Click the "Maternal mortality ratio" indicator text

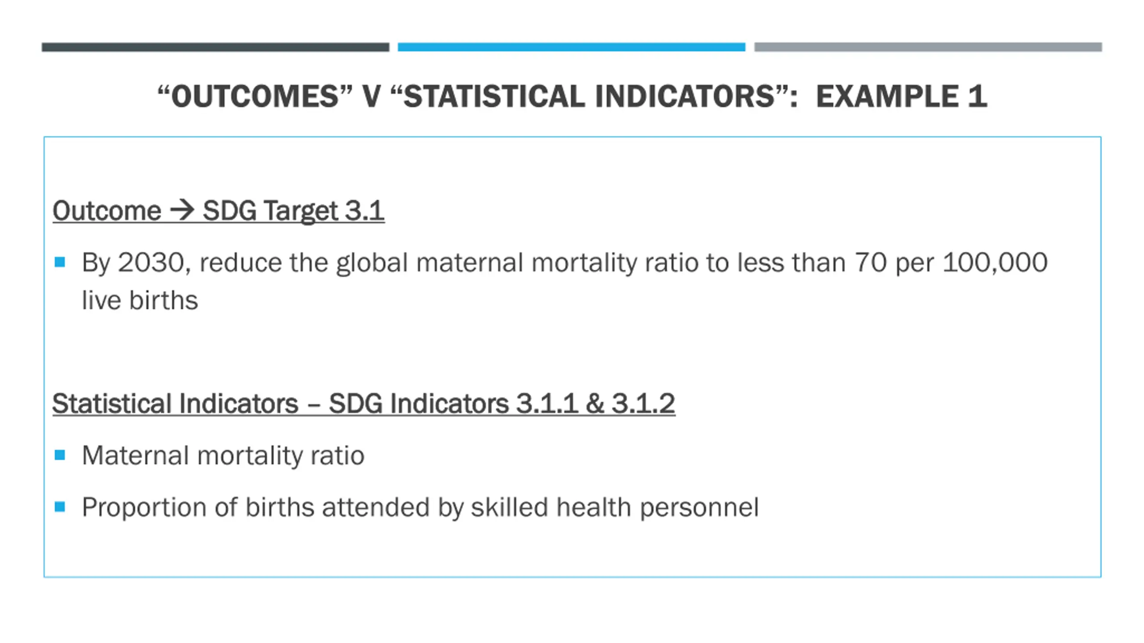[x=223, y=455]
